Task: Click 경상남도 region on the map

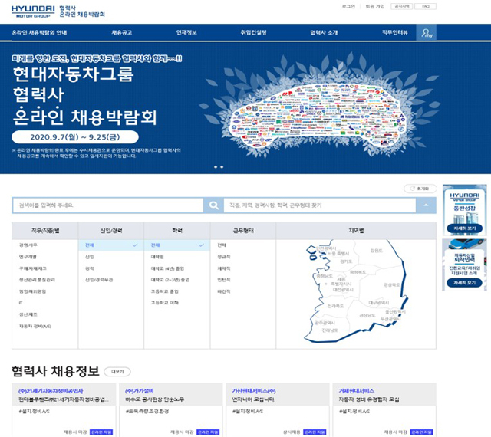Action: coord(367,315)
